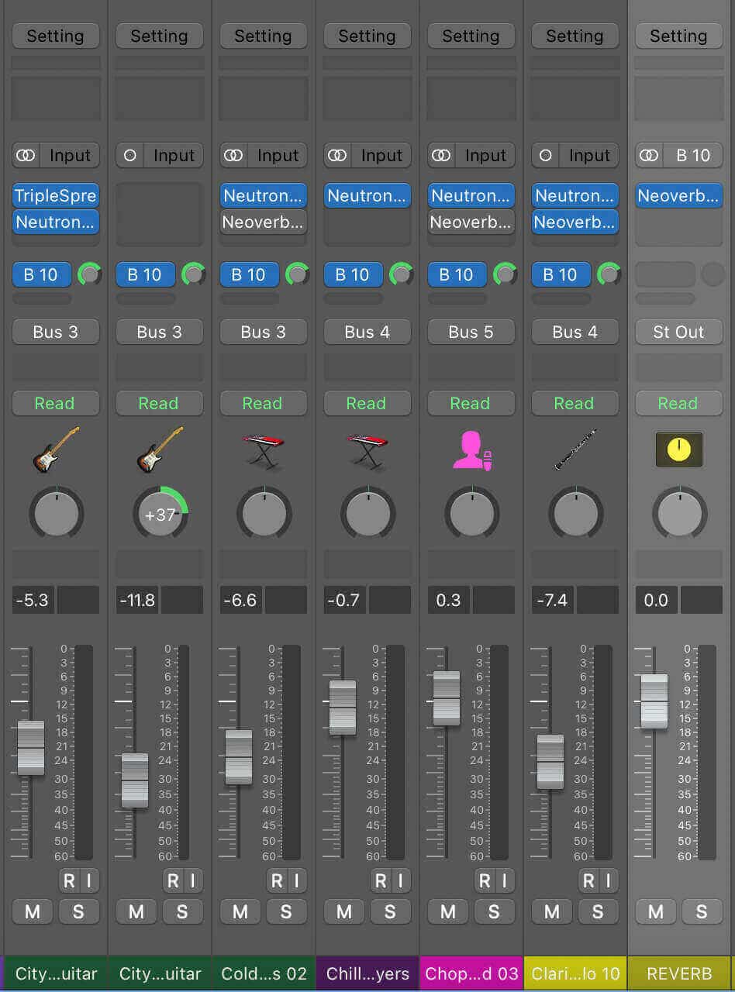Open Read automation mode on Cold...s 02
The width and height of the screenshot is (735, 992).
[x=263, y=403]
